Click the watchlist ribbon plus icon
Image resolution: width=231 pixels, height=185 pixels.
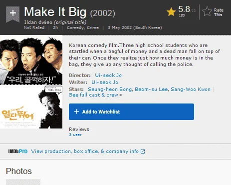(13, 14)
